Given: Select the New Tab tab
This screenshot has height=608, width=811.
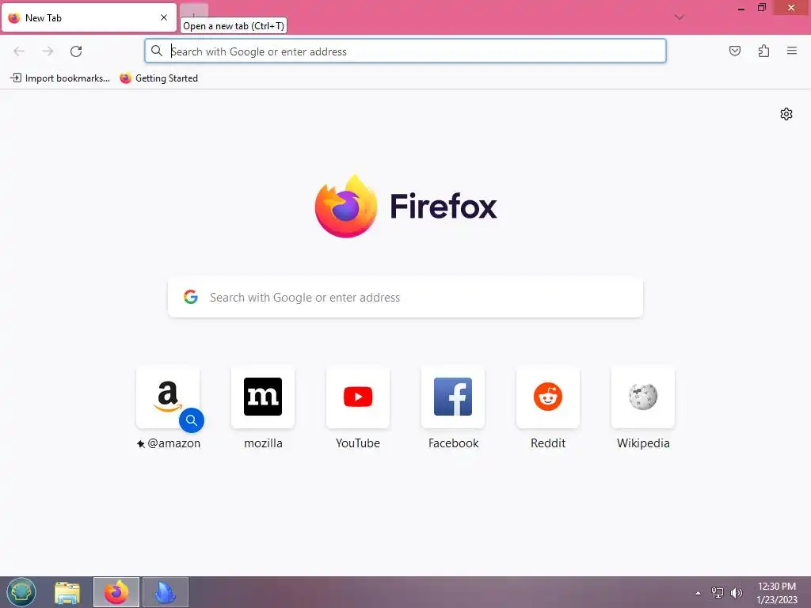Looking at the screenshot, I should coord(89,17).
